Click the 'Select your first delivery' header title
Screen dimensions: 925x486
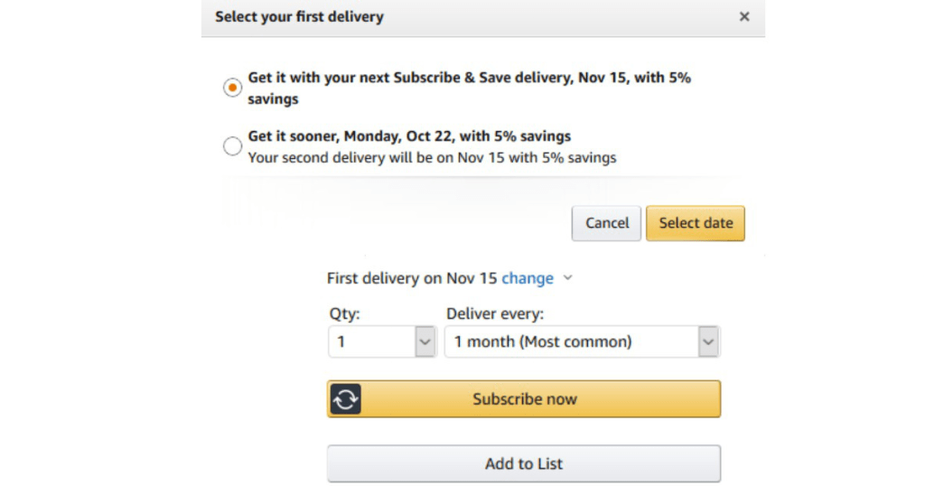(x=299, y=16)
